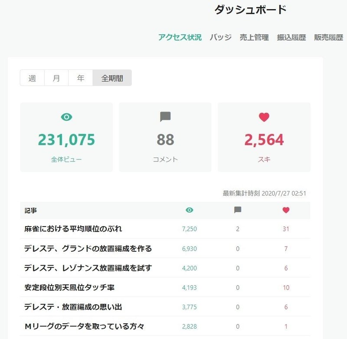
Task: Click the comment icon in the table header
Action: coord(238,210)
